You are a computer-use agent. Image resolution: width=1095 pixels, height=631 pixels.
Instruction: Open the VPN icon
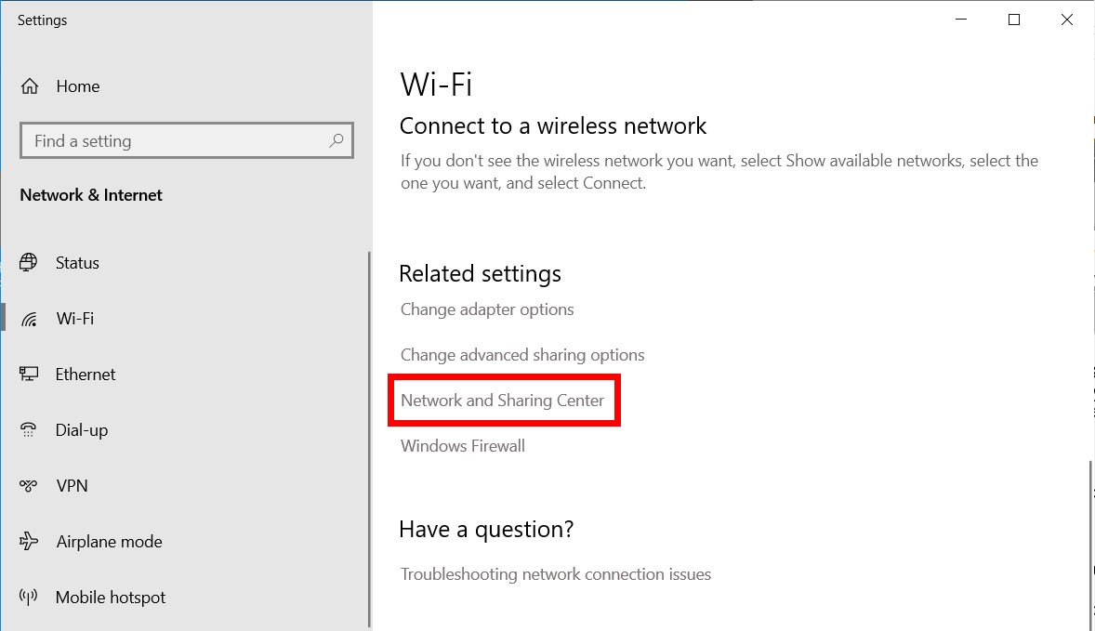[x=29, y=486]
